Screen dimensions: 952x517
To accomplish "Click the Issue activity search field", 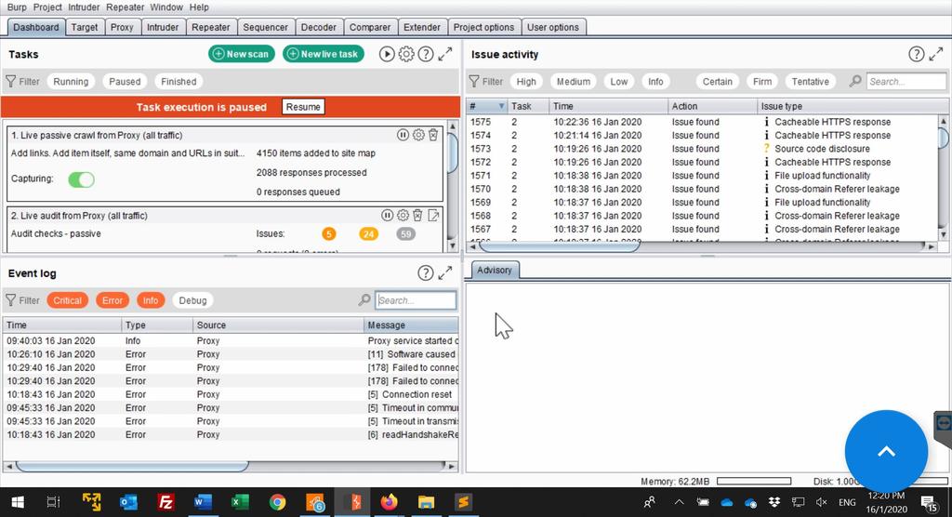I will (906, 82).
